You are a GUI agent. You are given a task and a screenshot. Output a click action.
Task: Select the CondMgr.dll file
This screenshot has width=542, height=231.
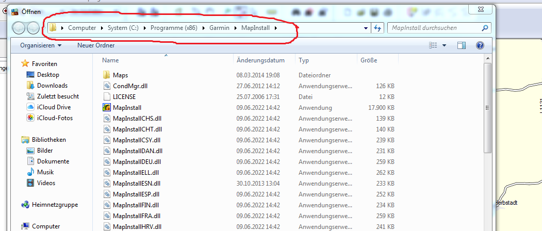[130, 86]
